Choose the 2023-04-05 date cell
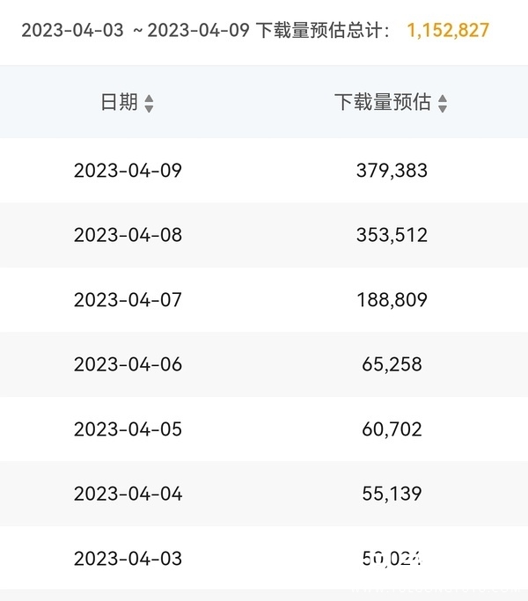The image size is (528, 601). coord(128,429)
